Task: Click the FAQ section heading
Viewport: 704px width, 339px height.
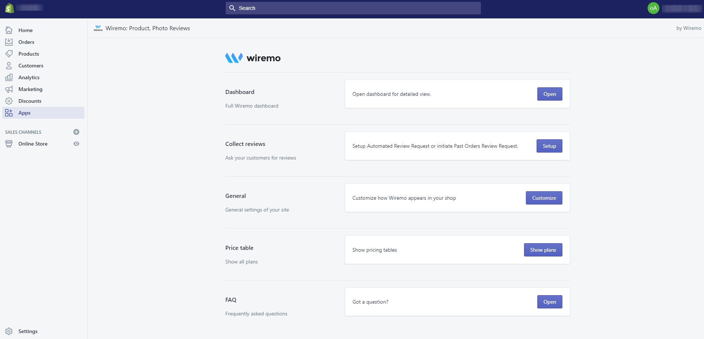Action: coord(231,300)
